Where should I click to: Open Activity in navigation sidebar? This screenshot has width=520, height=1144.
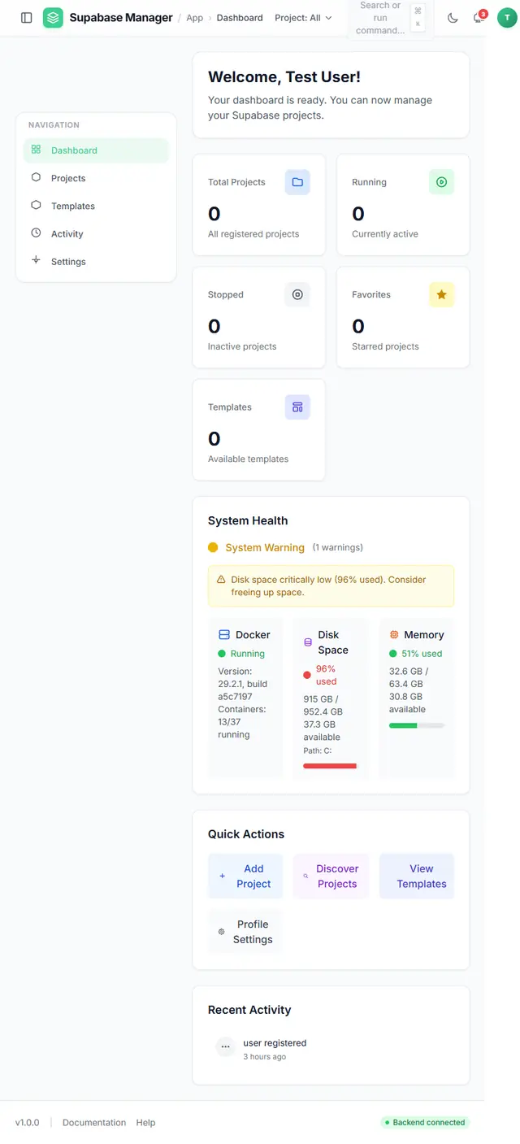tap(96, 233)
